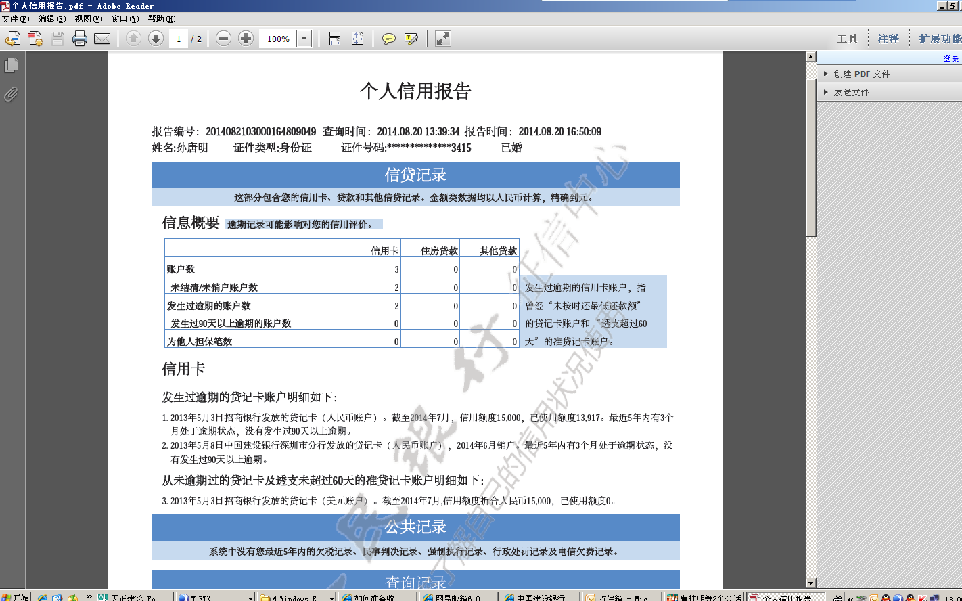Open the attachments paperclip panel
962x601 pixels.
point(12,94)
